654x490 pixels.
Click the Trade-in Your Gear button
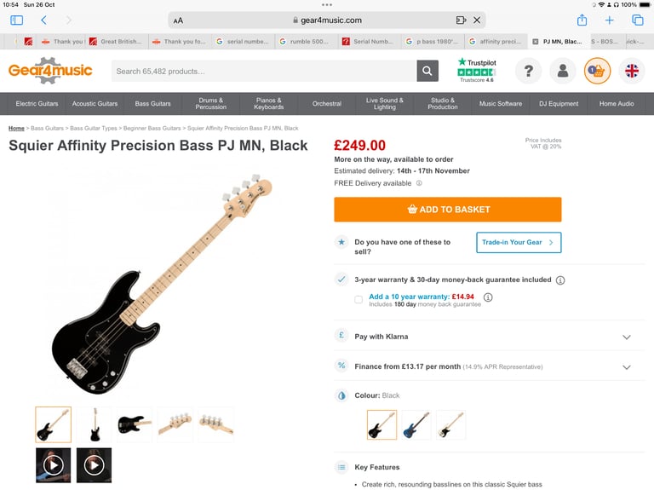pyautogui.click(x=519, y=243)
